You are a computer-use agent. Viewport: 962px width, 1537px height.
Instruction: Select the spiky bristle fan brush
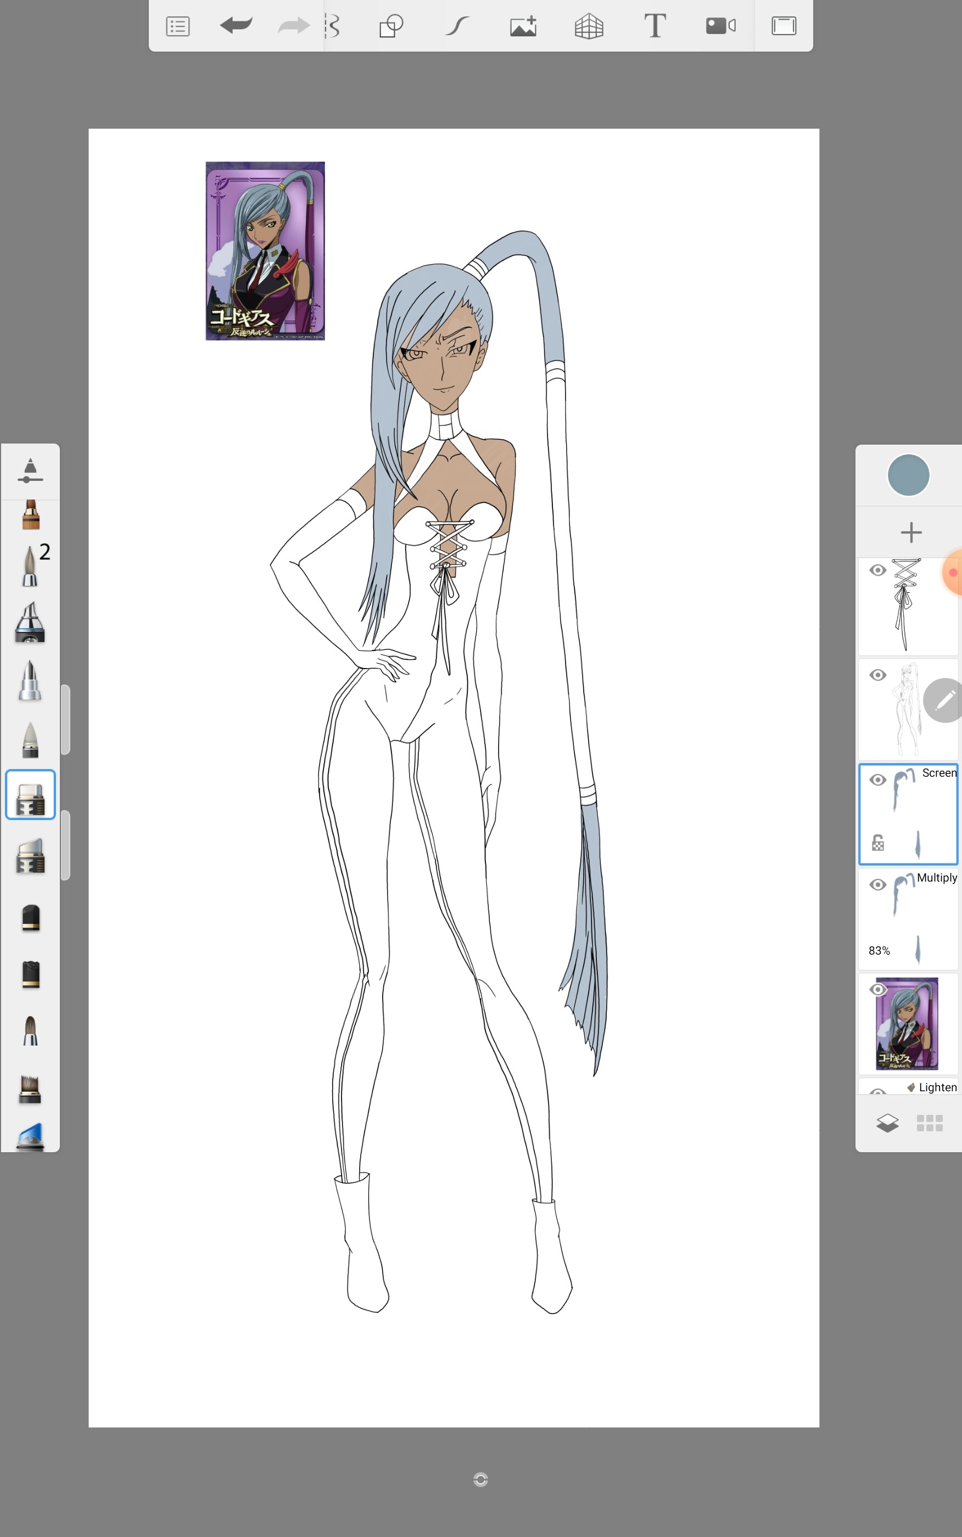[x=30, y=1089]
